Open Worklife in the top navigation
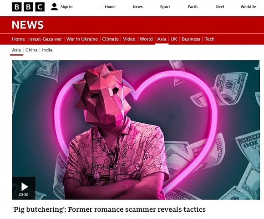This screenshot has width=264, height=219. [248, 7]
